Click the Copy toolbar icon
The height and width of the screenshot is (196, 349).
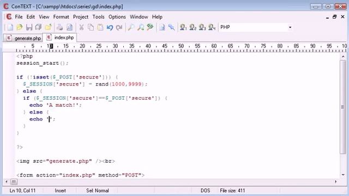coord(91,27)
